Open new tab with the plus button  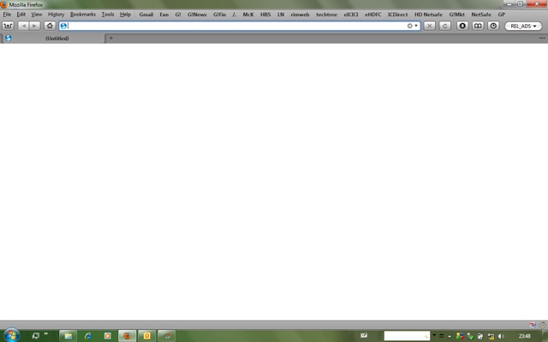110,38
